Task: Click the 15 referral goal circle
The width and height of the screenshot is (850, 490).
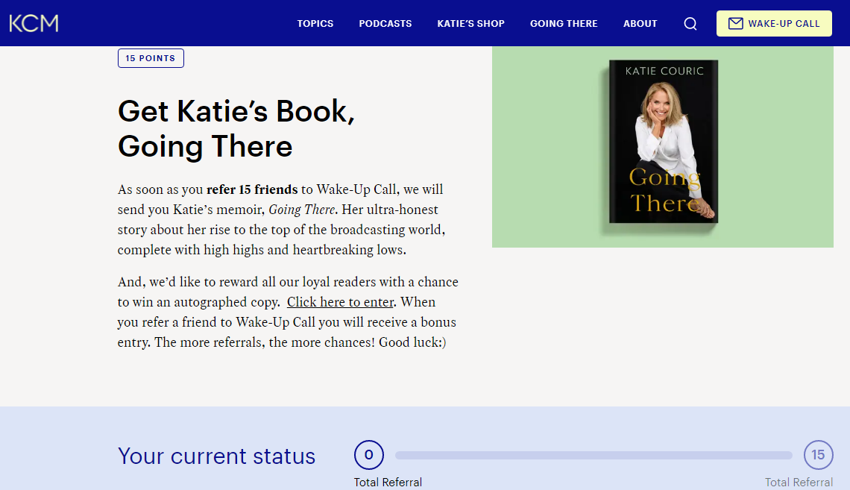Action: tap(818, 455)
